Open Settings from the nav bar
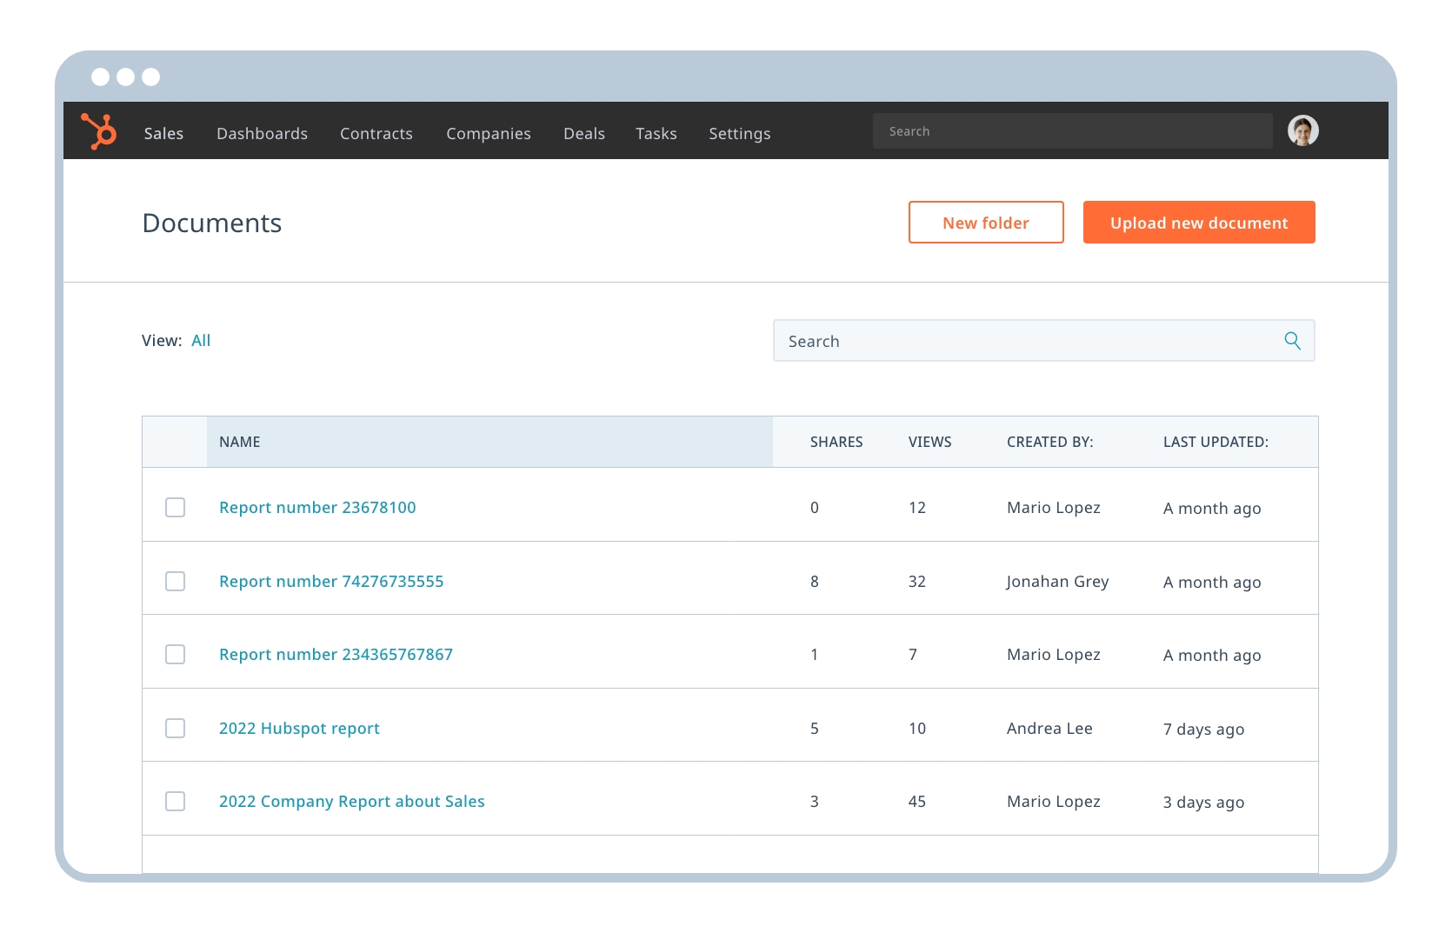This screenshot has width=1452, height=933. (x=739, y=134)
